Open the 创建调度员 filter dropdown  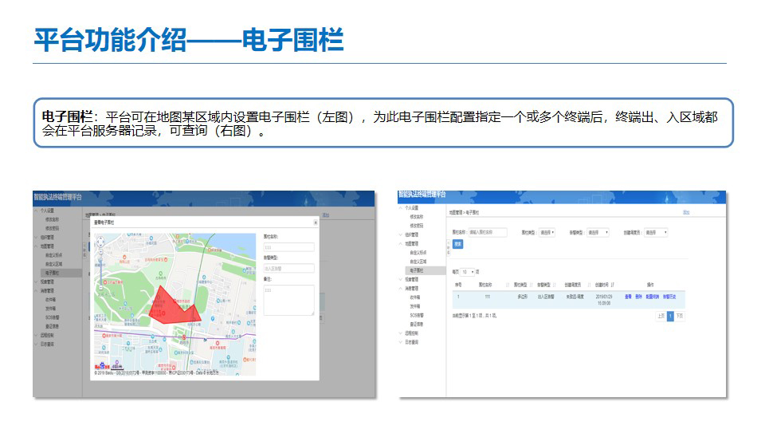tap(654, 233)
